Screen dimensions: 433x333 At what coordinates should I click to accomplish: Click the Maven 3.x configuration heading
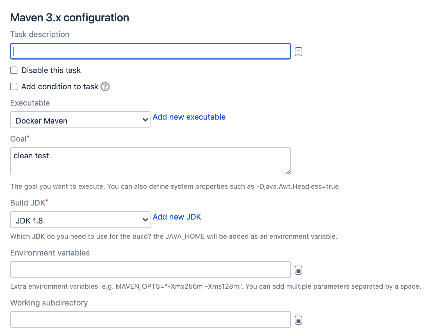[x=69, y=17]
